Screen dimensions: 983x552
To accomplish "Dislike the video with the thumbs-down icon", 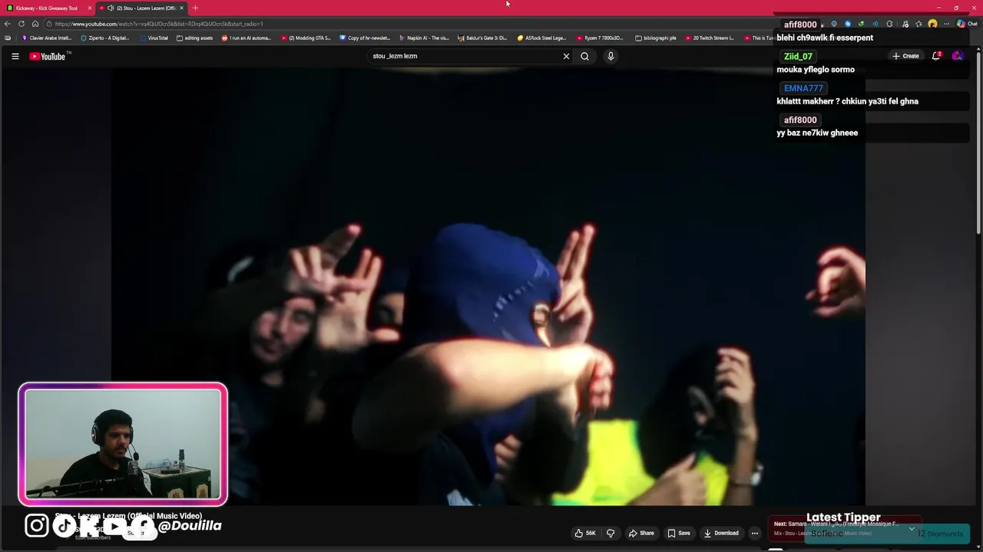I will [x=611, y=533].
